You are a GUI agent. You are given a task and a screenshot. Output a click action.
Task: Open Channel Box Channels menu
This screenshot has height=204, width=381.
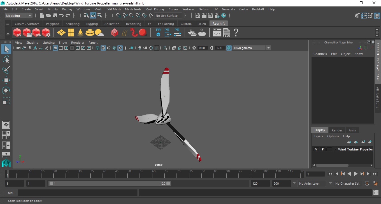[x=320, y=54]
